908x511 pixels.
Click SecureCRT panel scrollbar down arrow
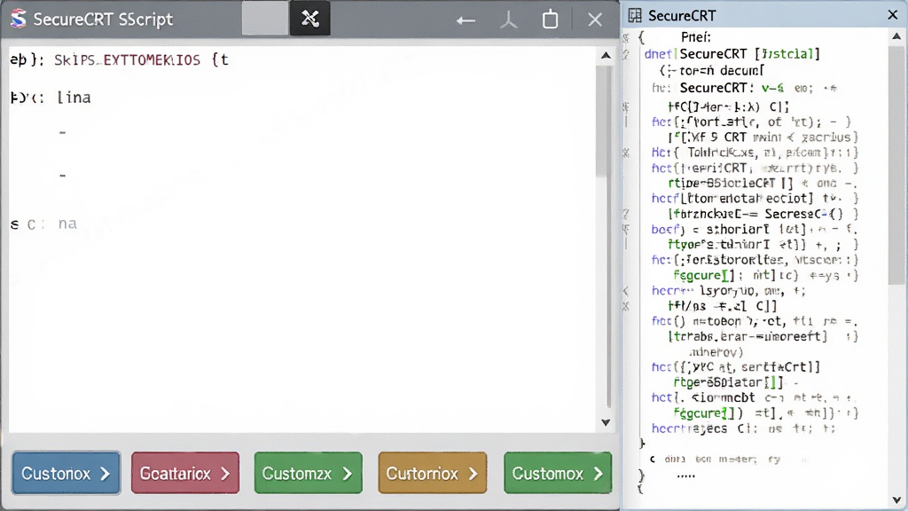pyautogui.click(x=896, y=500)
